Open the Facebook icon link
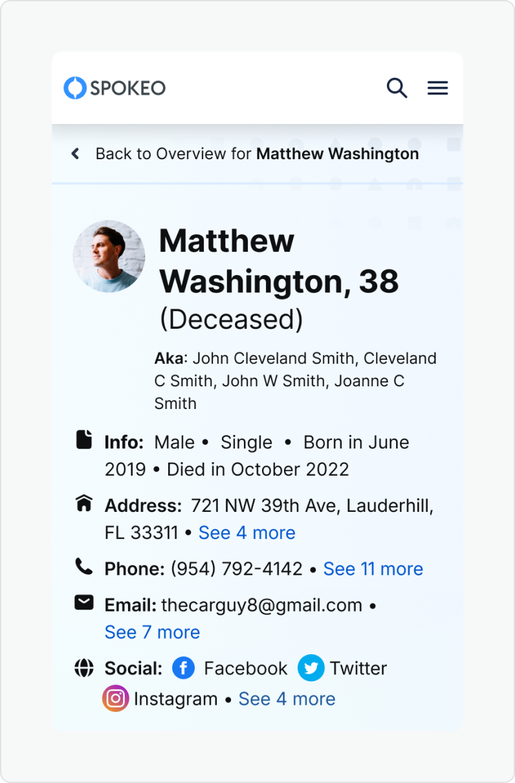Image resolution: width=515 pixels, height=783 pixels. coord(184,668)
